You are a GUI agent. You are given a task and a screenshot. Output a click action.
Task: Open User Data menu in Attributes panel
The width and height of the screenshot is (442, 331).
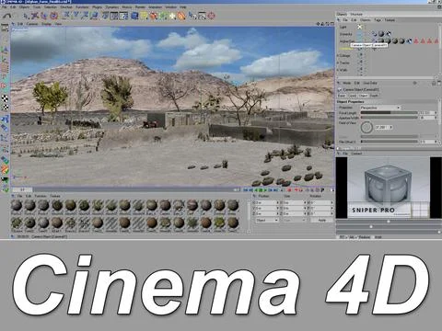[370, 83]
